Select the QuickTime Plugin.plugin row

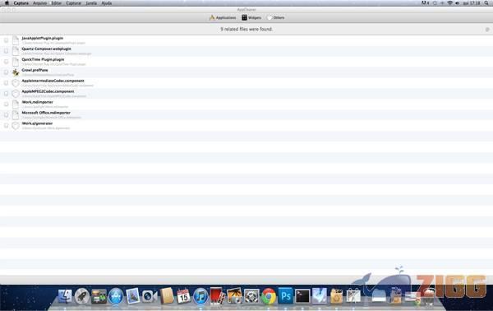[x=246, y=62]
